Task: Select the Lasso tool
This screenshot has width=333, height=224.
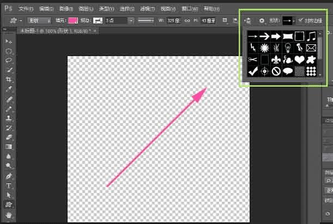Action: click(9, 60)
